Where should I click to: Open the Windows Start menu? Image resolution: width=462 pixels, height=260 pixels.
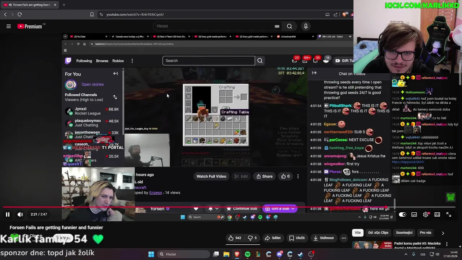[151, 254]
